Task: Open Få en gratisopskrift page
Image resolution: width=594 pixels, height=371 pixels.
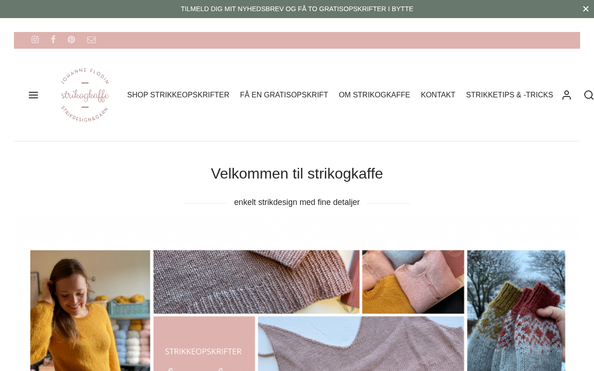Action: tap(284, 95)
